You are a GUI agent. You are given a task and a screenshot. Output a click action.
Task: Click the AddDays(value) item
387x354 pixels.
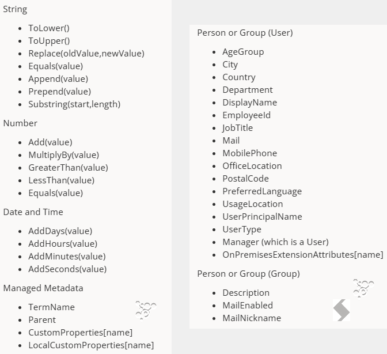(x=60, y=231)
